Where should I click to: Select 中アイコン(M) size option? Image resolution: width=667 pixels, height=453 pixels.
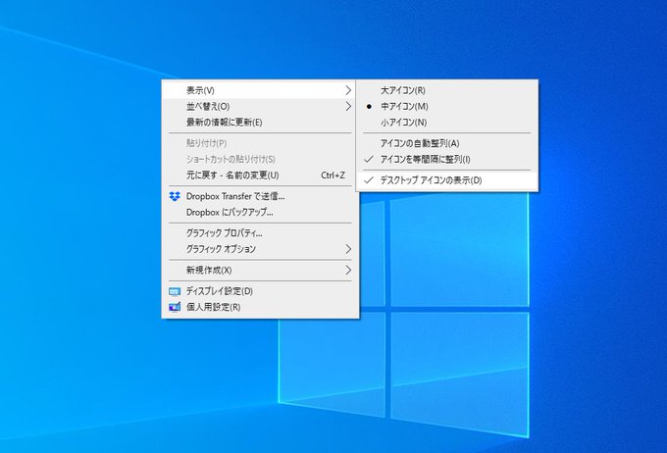(447, 106)
